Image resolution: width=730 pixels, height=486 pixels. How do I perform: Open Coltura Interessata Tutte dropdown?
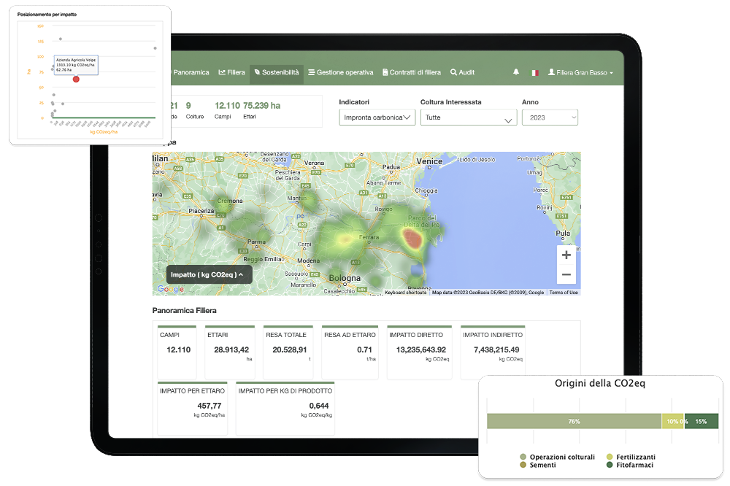[469, 117]
